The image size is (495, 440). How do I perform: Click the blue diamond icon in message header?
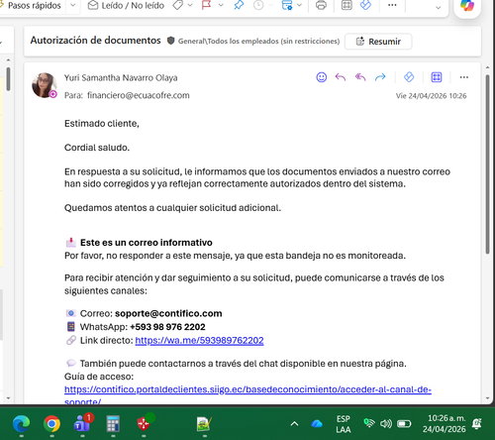click(409, 77)
